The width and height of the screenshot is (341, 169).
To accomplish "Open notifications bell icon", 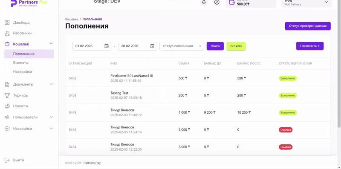I will pos(204,2).
